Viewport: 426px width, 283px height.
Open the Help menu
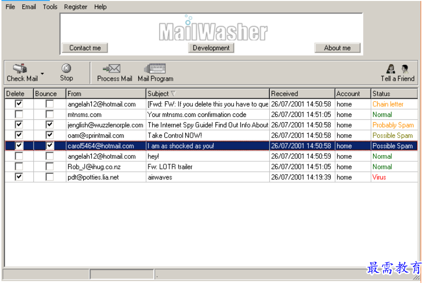100,7
